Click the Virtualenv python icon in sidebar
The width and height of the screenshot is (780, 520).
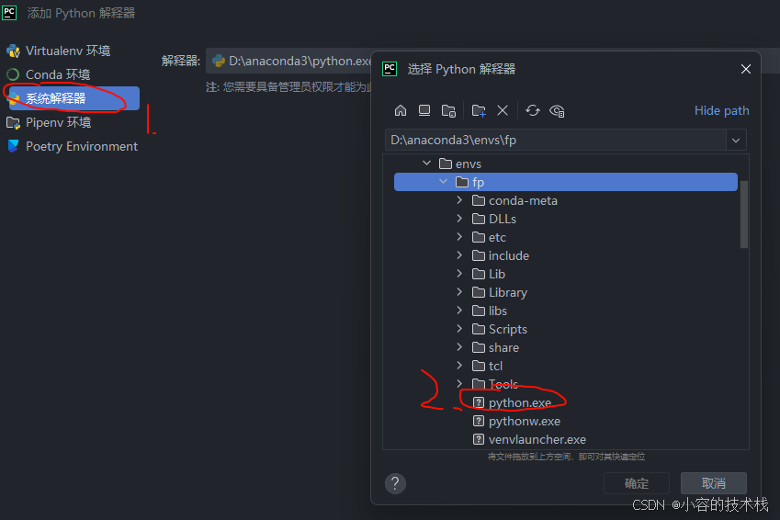[x=13, y=51]
